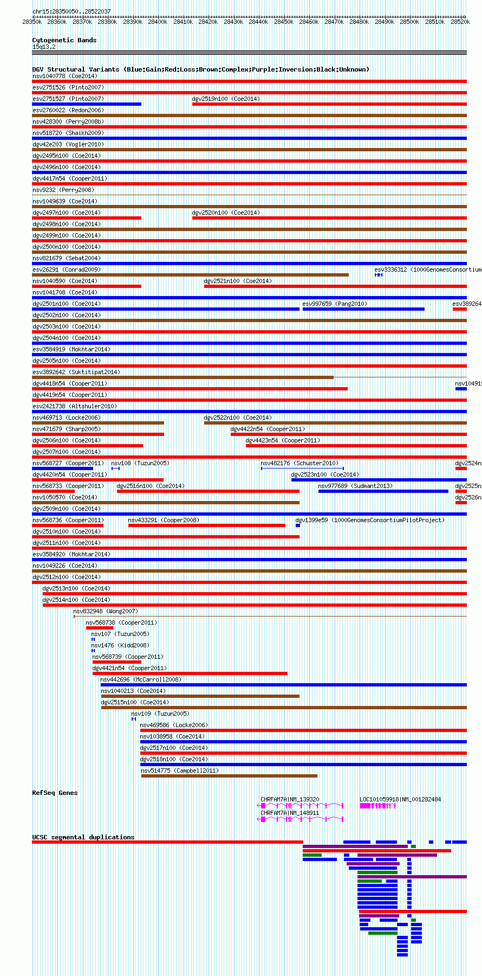Open variant nsv832948 (Wong2007)
The image size is (482, 976).
tap(106, 612)
